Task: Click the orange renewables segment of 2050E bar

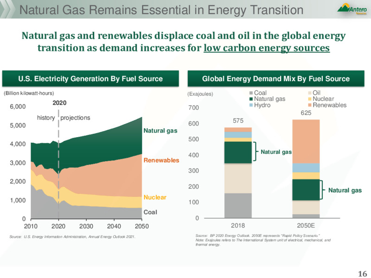Action: pos(306,141)
